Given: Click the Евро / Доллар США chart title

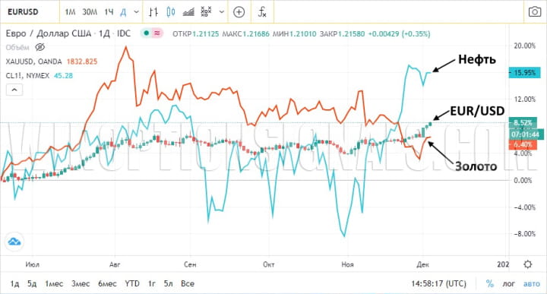Looking at the screenshot, I should click(49, 33).
